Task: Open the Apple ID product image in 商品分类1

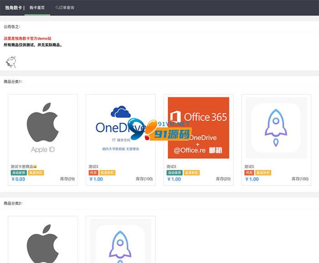Action: [x=43, y=128]
